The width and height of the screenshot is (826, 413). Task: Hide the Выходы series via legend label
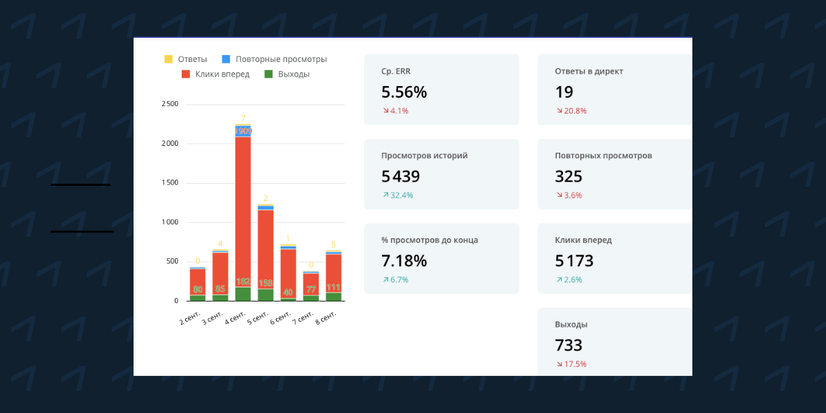pyautogui.click(x=293, y=74)
